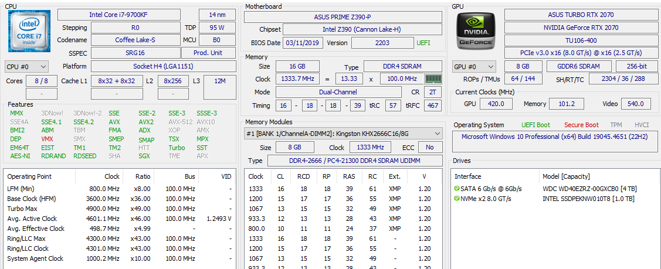
Task: Click the AVX2 feature label
Action: point(146,122)
